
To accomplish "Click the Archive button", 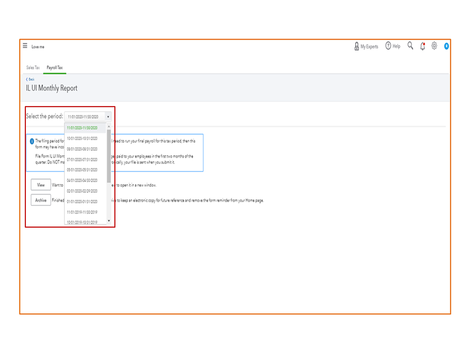I will click(41, 200).
